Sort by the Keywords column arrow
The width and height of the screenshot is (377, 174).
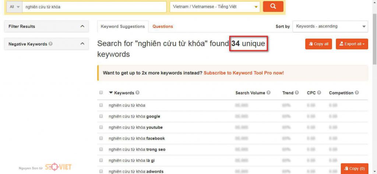coord(111,93)
